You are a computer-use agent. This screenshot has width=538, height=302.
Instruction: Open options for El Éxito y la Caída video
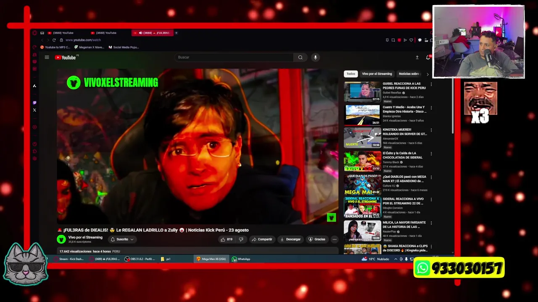[x=431, y=154]
